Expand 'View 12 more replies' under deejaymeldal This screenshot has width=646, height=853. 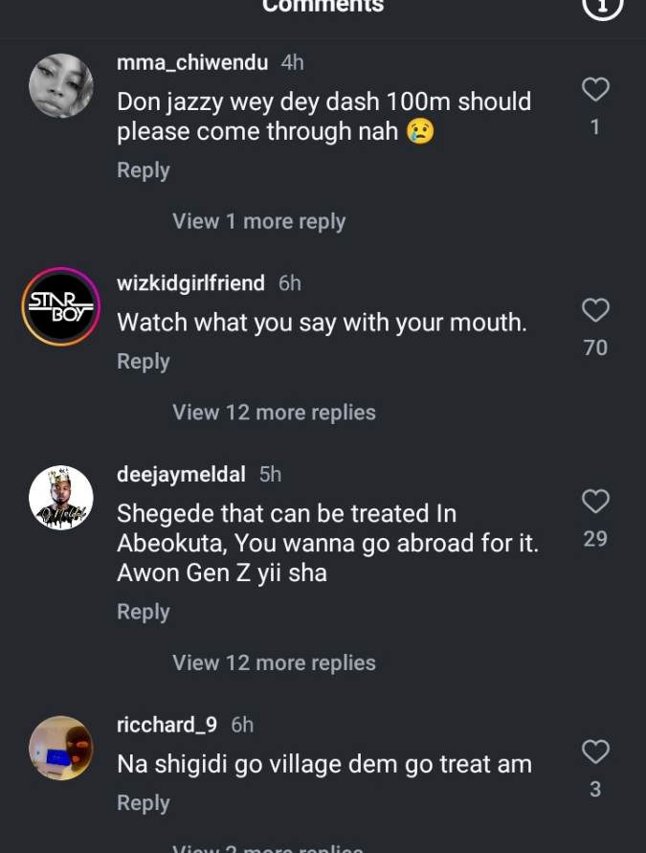click(274, 662)
